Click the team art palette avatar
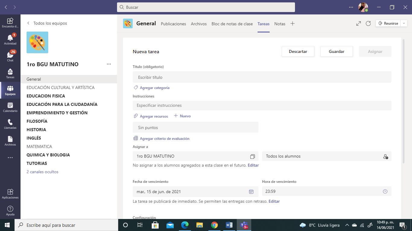412x231 pixels. point(37,42)
